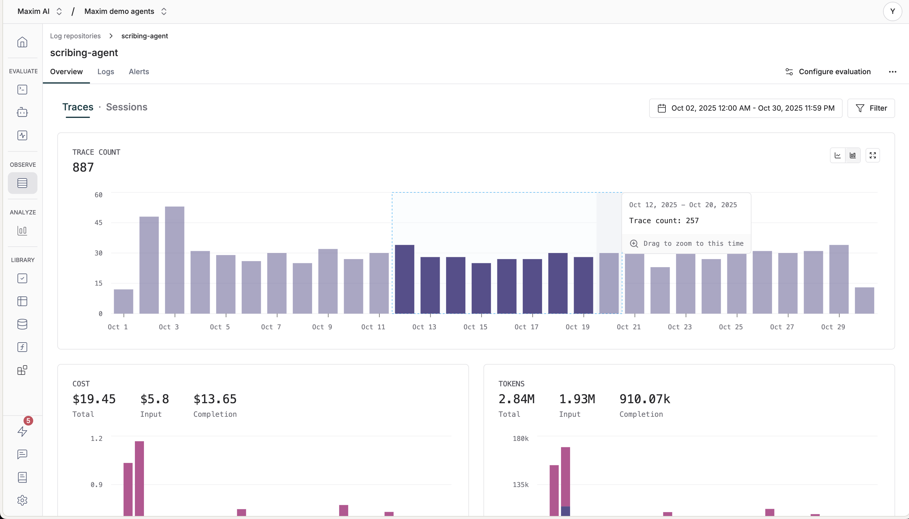Image resolution: width=909 pixels, height=519 pixels.
Task: Select the agent simulation robot icon
Action: click(x=22, y=112)
